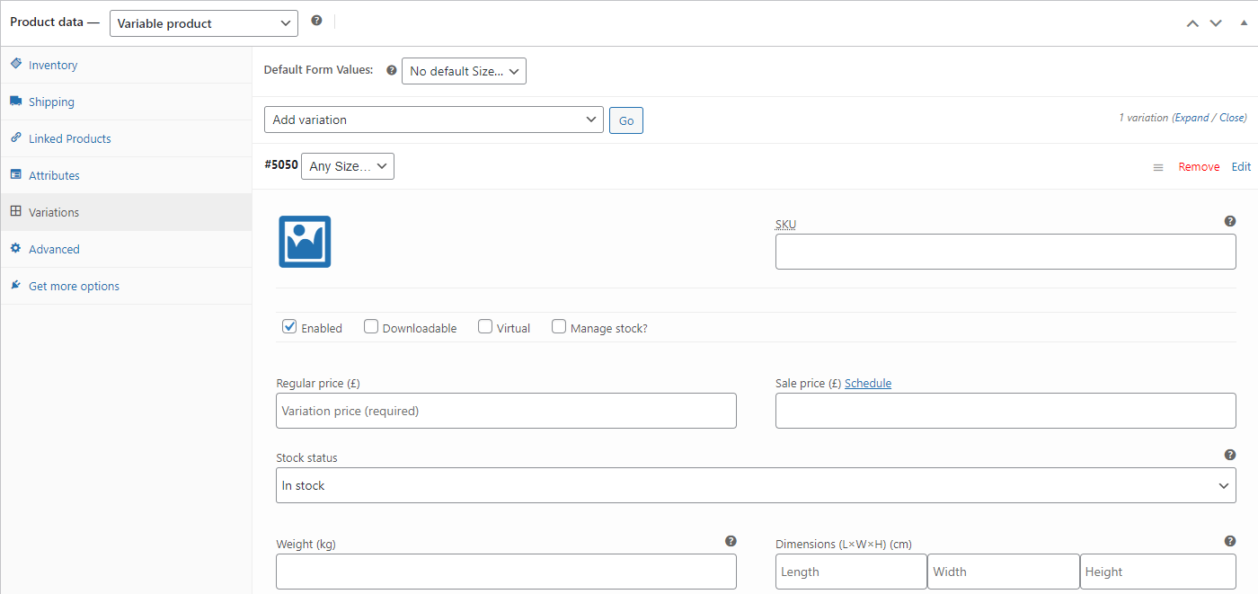Click drag handle icon for variation #5050
The height and width of the screenshot is (594, 1258).
pyautogui.click(x=1158, y=167)
